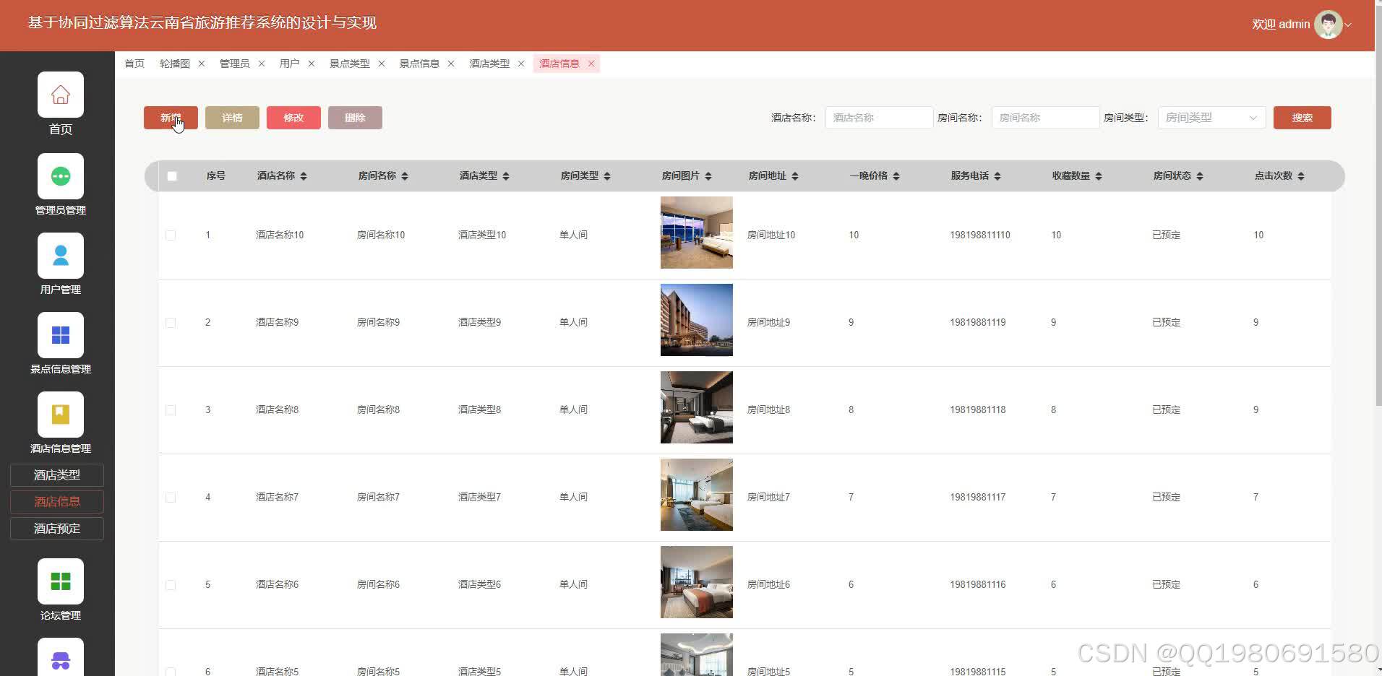The image size is (1382, 676).
Task: Sort by 房间状态 column arrows
Action: pos(1200,176)
